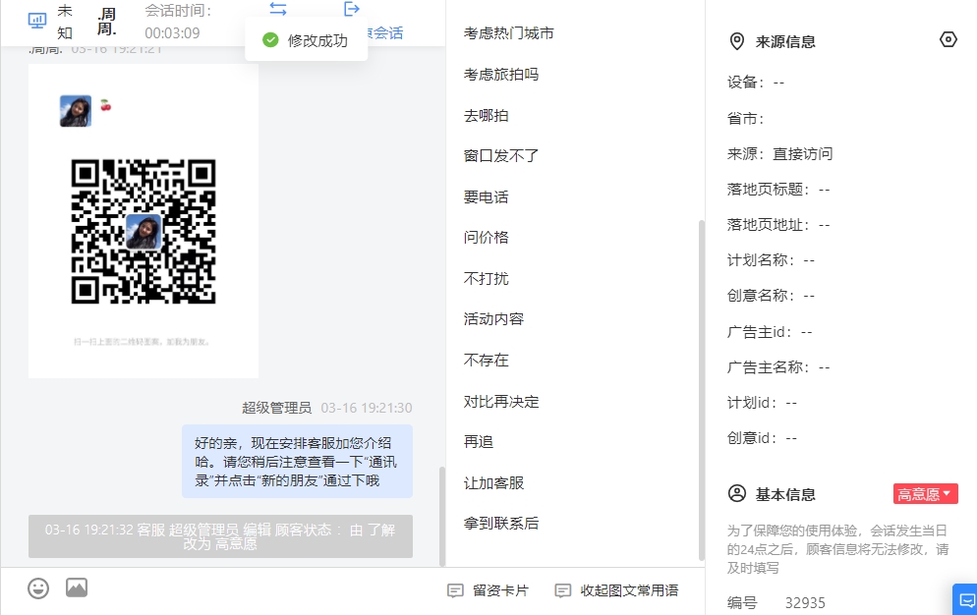The height and width of the screenshot is (615, 977).
Task: Select quick phrase 拿到联系后
Action: (501, 524)
